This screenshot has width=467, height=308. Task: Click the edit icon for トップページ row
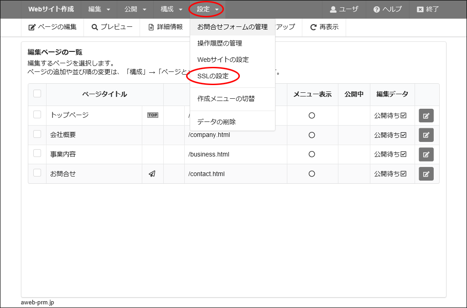pyautogui.click(x=426, y=116)
